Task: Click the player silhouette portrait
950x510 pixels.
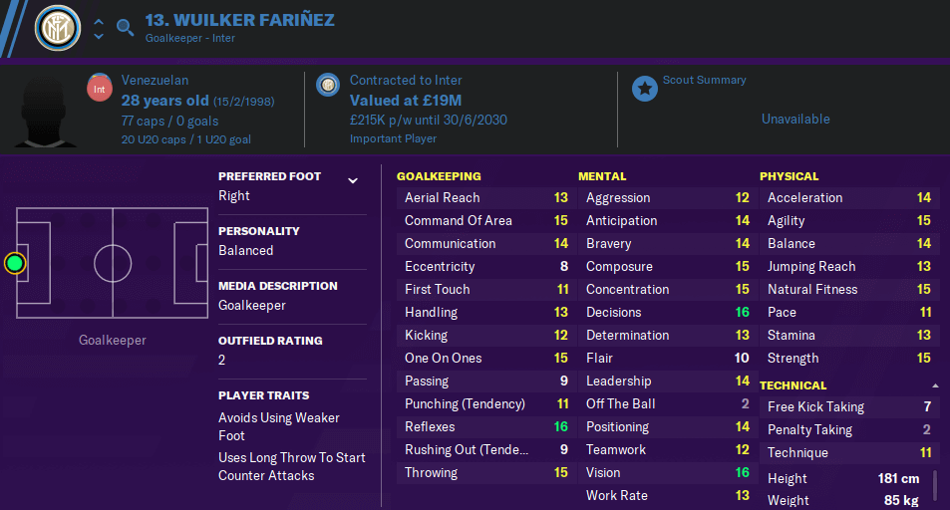Action: point(46,112)
